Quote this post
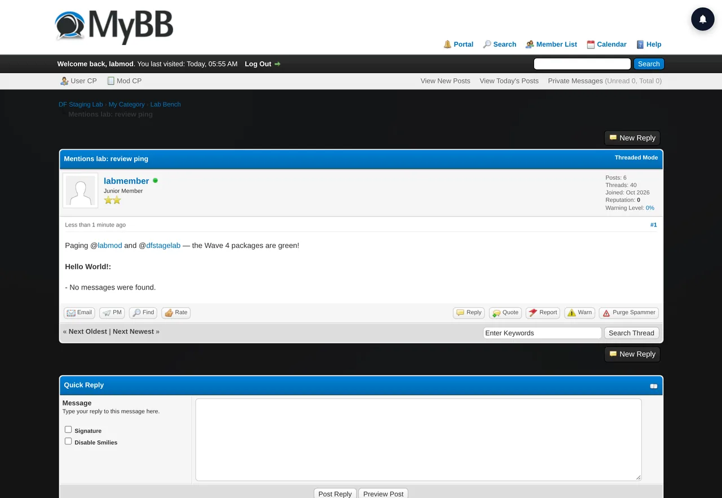The width and height of the screenshot is (722, 498). [x=505, y=313]
